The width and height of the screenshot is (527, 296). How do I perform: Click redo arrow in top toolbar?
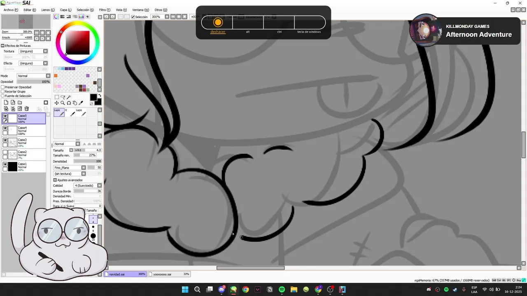coord(112,17)
